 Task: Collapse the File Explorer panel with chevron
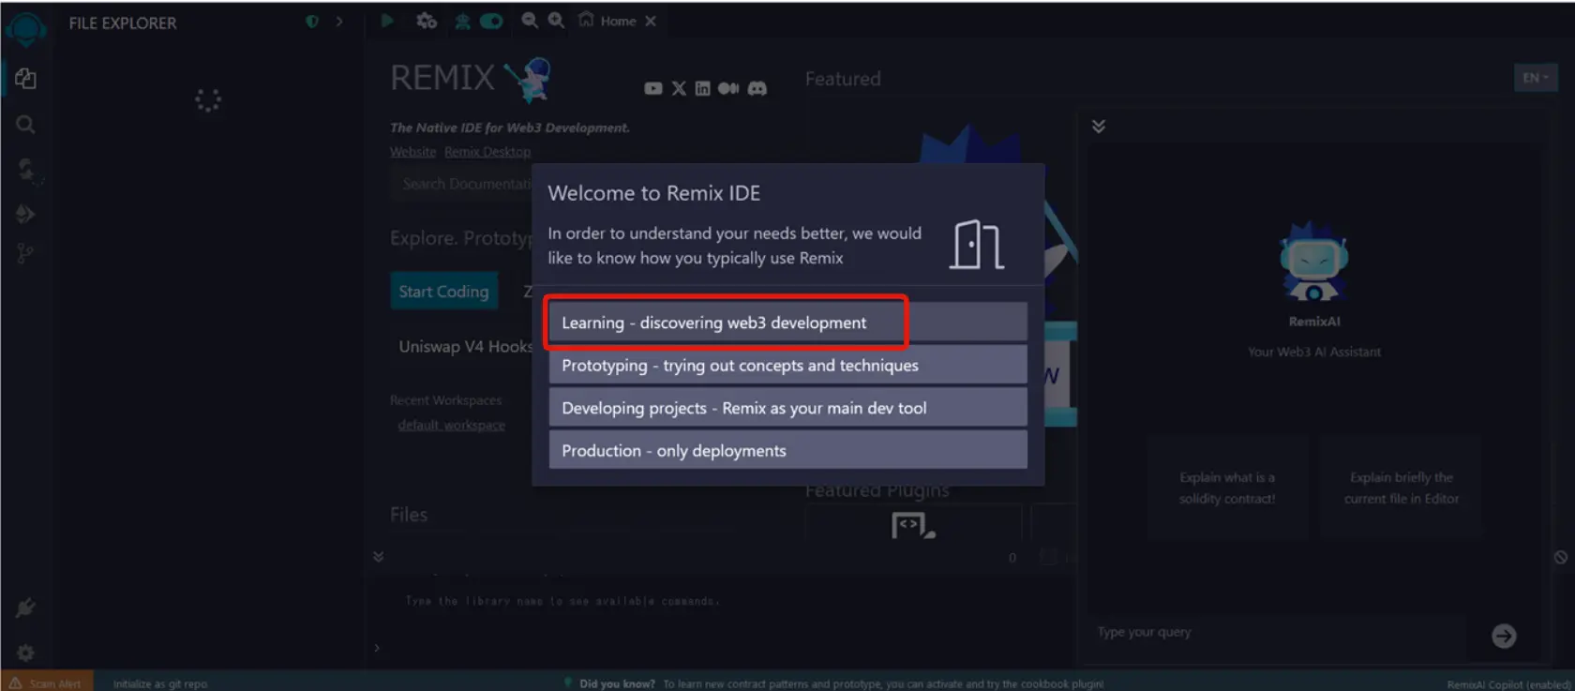coord(339,22)
